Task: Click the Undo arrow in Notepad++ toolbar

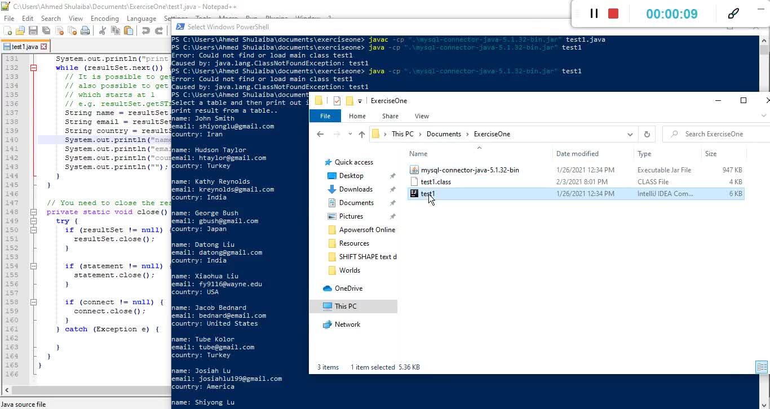Action: pyautogui.click(x=145, y=30)
